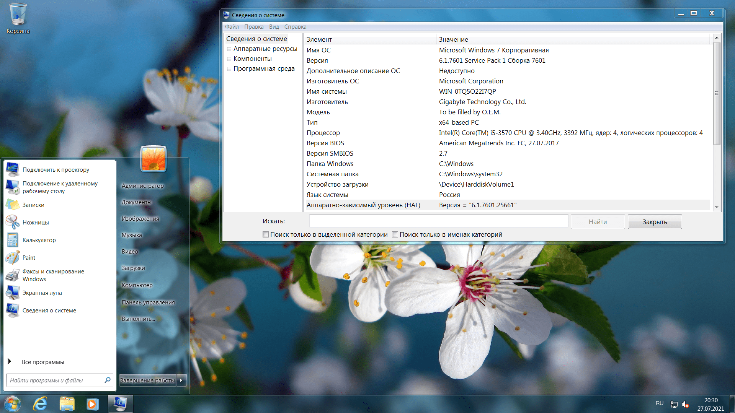
Task: Open the Snipping Tool (Ножницы)
Action: point(35,223)
